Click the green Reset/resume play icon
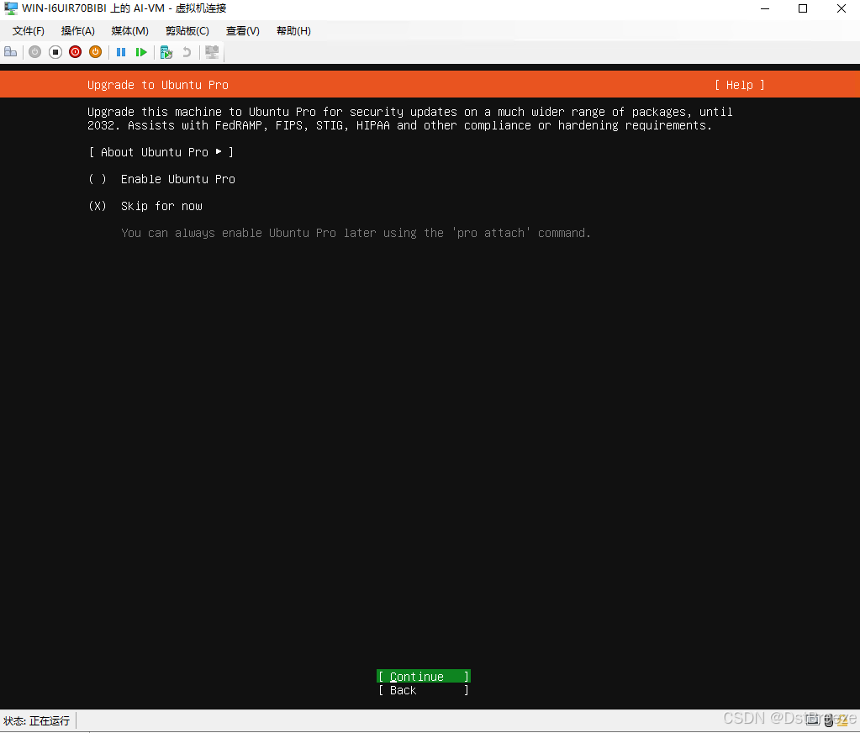Viewport: 860px width, 733px height. (141, 52)
